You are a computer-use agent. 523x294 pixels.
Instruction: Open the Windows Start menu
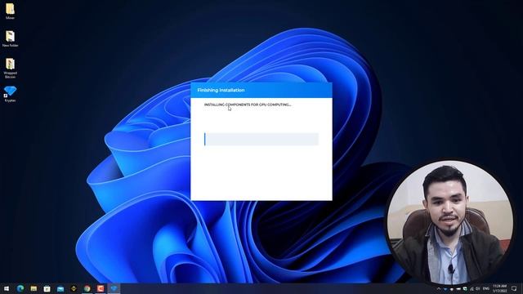(7, 288)
